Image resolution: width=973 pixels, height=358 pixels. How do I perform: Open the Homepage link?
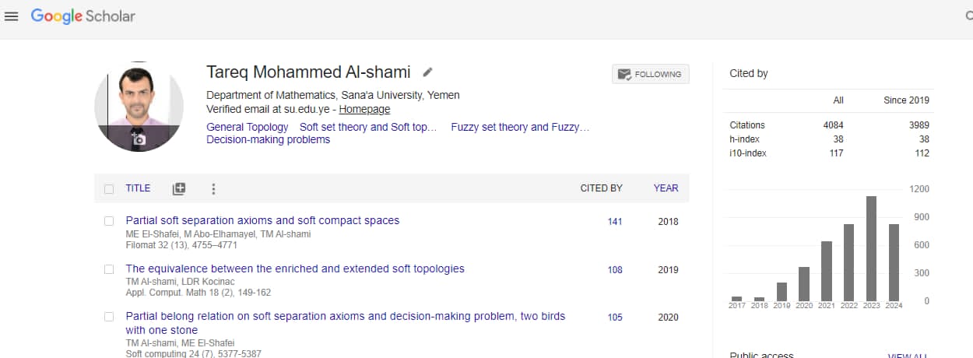[x=364, y=109]
